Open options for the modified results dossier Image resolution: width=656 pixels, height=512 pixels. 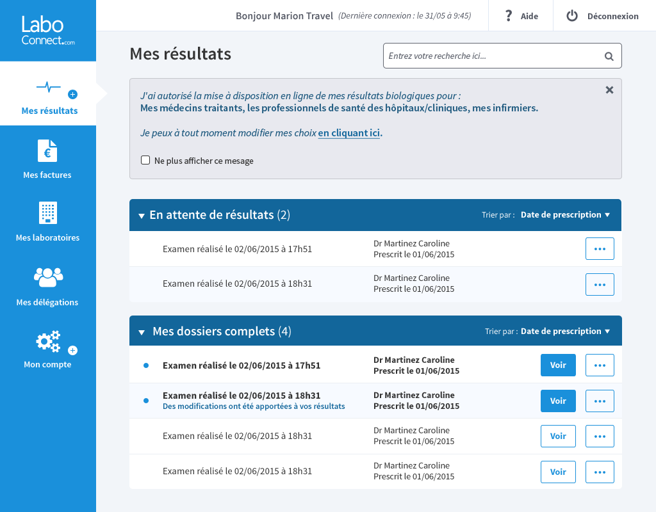click(600, 401)
